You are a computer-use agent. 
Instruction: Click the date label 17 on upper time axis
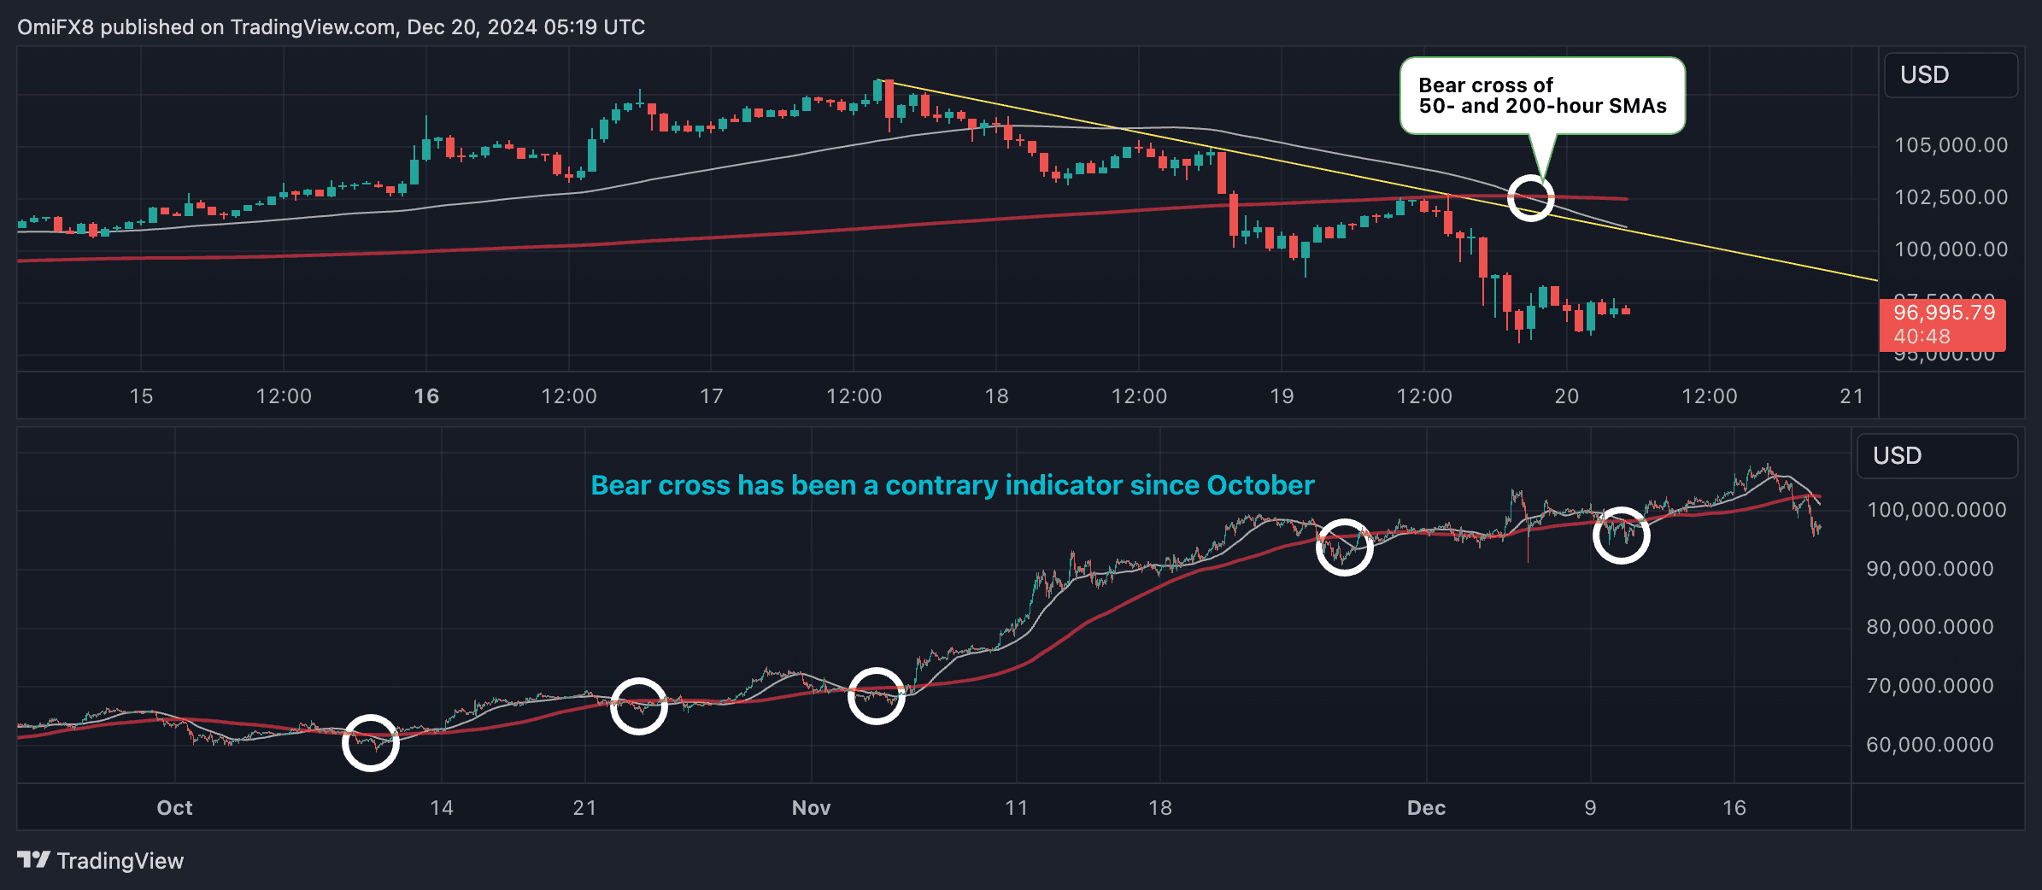point(711,396)
